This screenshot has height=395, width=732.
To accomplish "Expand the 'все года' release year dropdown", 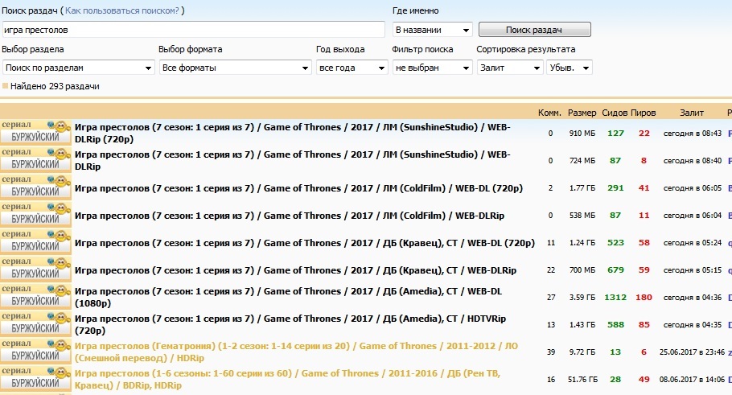I will point(352,68).
